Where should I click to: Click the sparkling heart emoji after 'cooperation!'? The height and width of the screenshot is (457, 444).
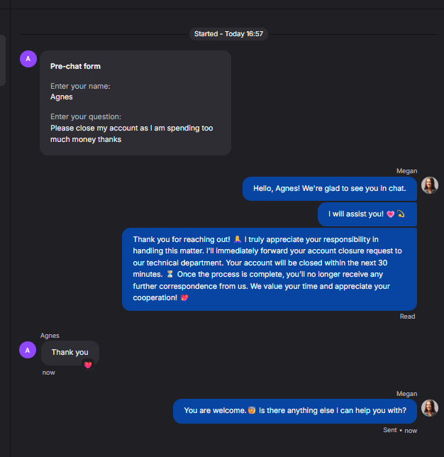click(184, 297)
